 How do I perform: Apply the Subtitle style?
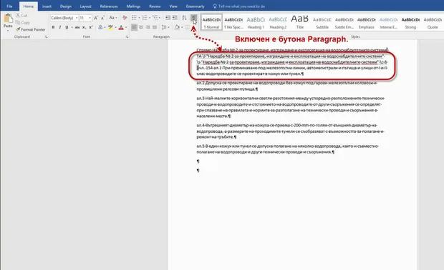click(322, 22)
